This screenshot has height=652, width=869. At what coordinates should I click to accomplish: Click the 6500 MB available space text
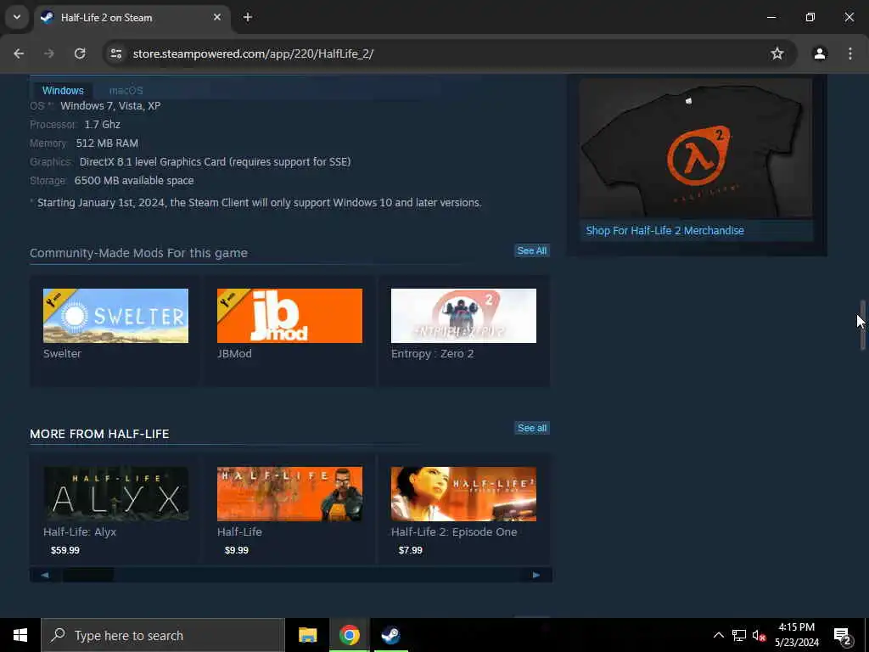134,181
